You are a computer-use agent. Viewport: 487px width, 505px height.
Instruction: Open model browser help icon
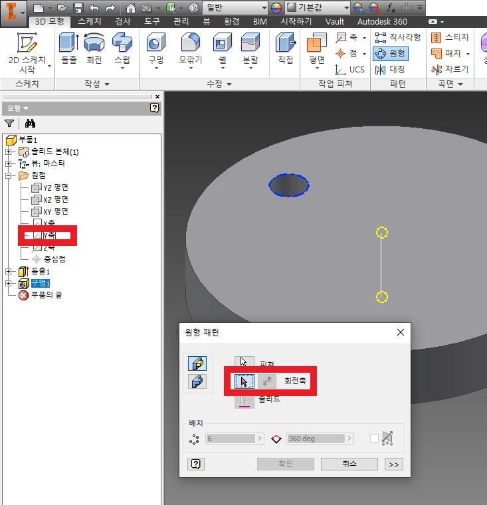pos(155,108)
